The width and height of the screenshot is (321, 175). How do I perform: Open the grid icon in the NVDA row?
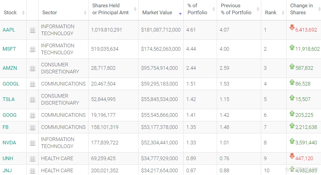click(x=32, y=143)
